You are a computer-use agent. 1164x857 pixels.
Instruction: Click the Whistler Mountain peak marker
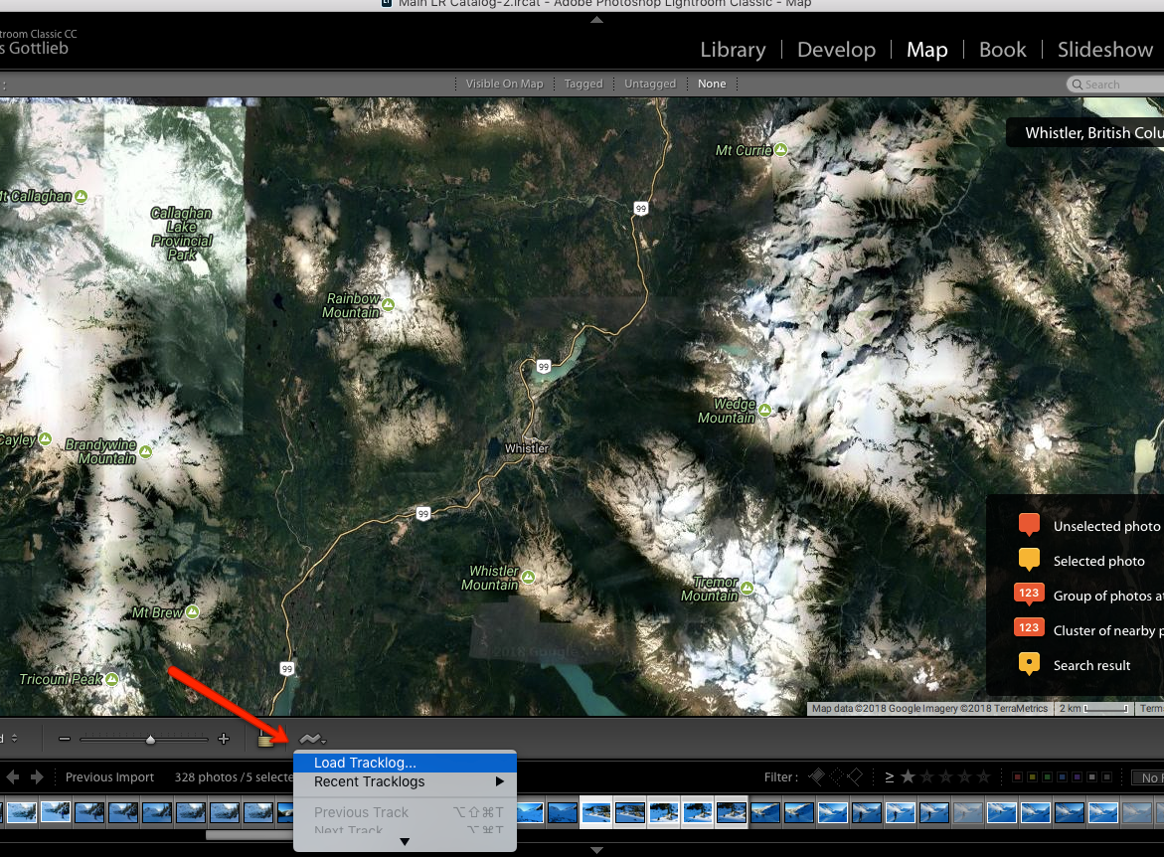pyautogui.click(x=528, y=577)
